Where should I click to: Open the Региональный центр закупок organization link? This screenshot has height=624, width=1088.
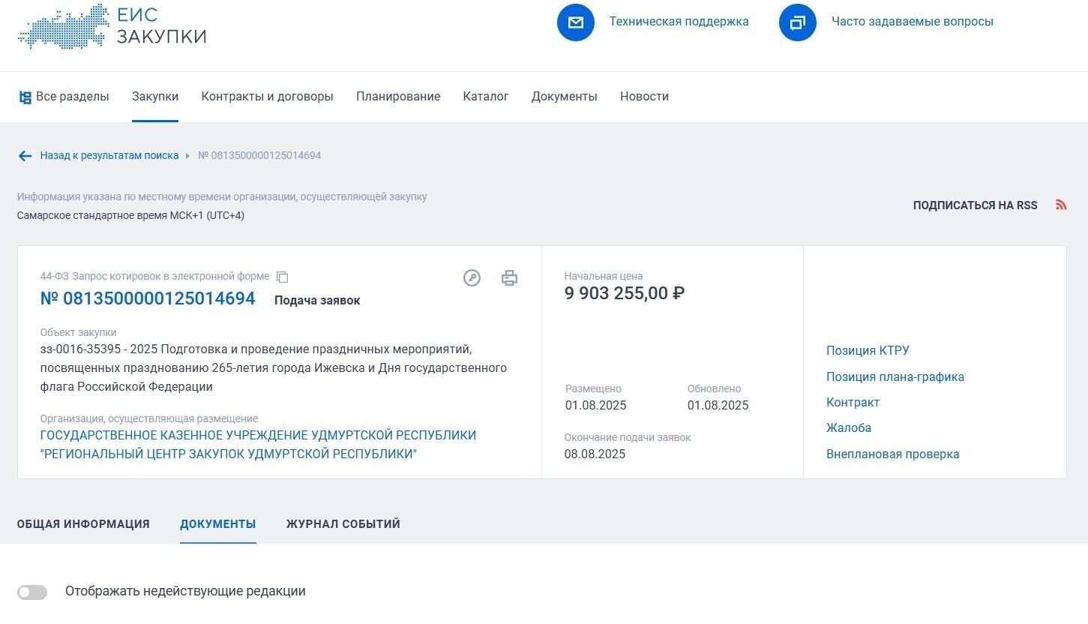[258, 445]
